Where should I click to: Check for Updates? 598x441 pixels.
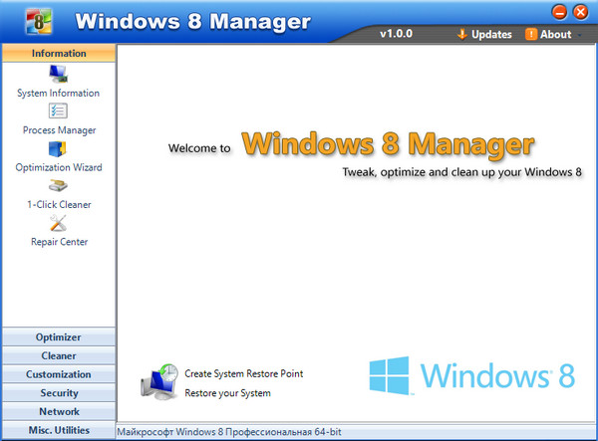click(484, 34)
